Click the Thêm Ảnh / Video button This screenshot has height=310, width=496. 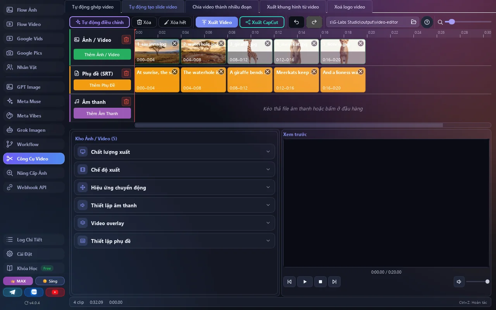point(102,54)
